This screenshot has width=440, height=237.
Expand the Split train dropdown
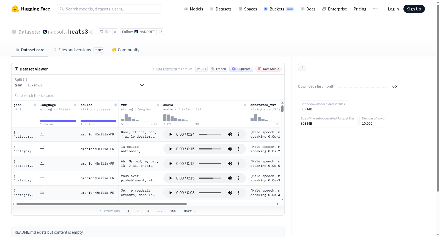(x=79, y=82)
